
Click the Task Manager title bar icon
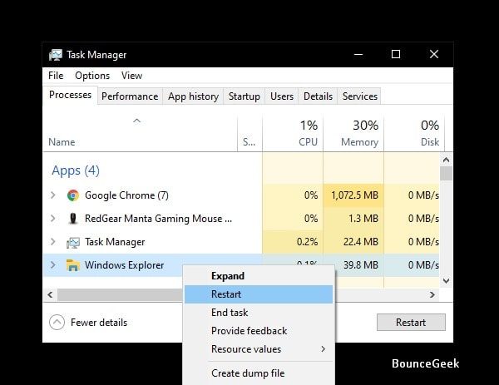[x=56, y=55]
